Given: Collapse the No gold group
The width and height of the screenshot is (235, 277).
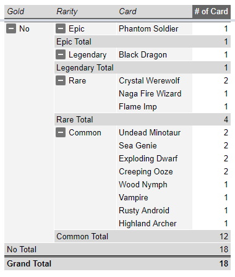Looking at the screenshot, I should point(11,28).
